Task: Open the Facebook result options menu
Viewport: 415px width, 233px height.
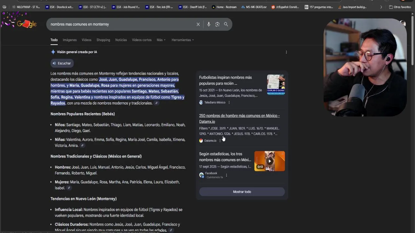Action: pyautogui.click(x=226, y=175)
